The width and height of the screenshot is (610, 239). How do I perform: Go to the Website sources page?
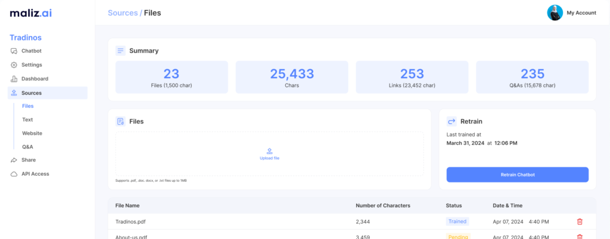tap(32, 133)
